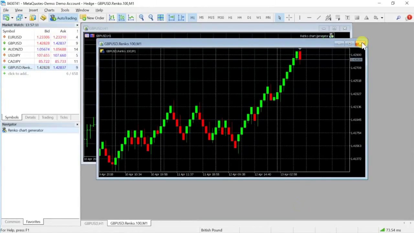Open the Charts menu
This screenshot has width=414, height=233.
tap(49, 10)
